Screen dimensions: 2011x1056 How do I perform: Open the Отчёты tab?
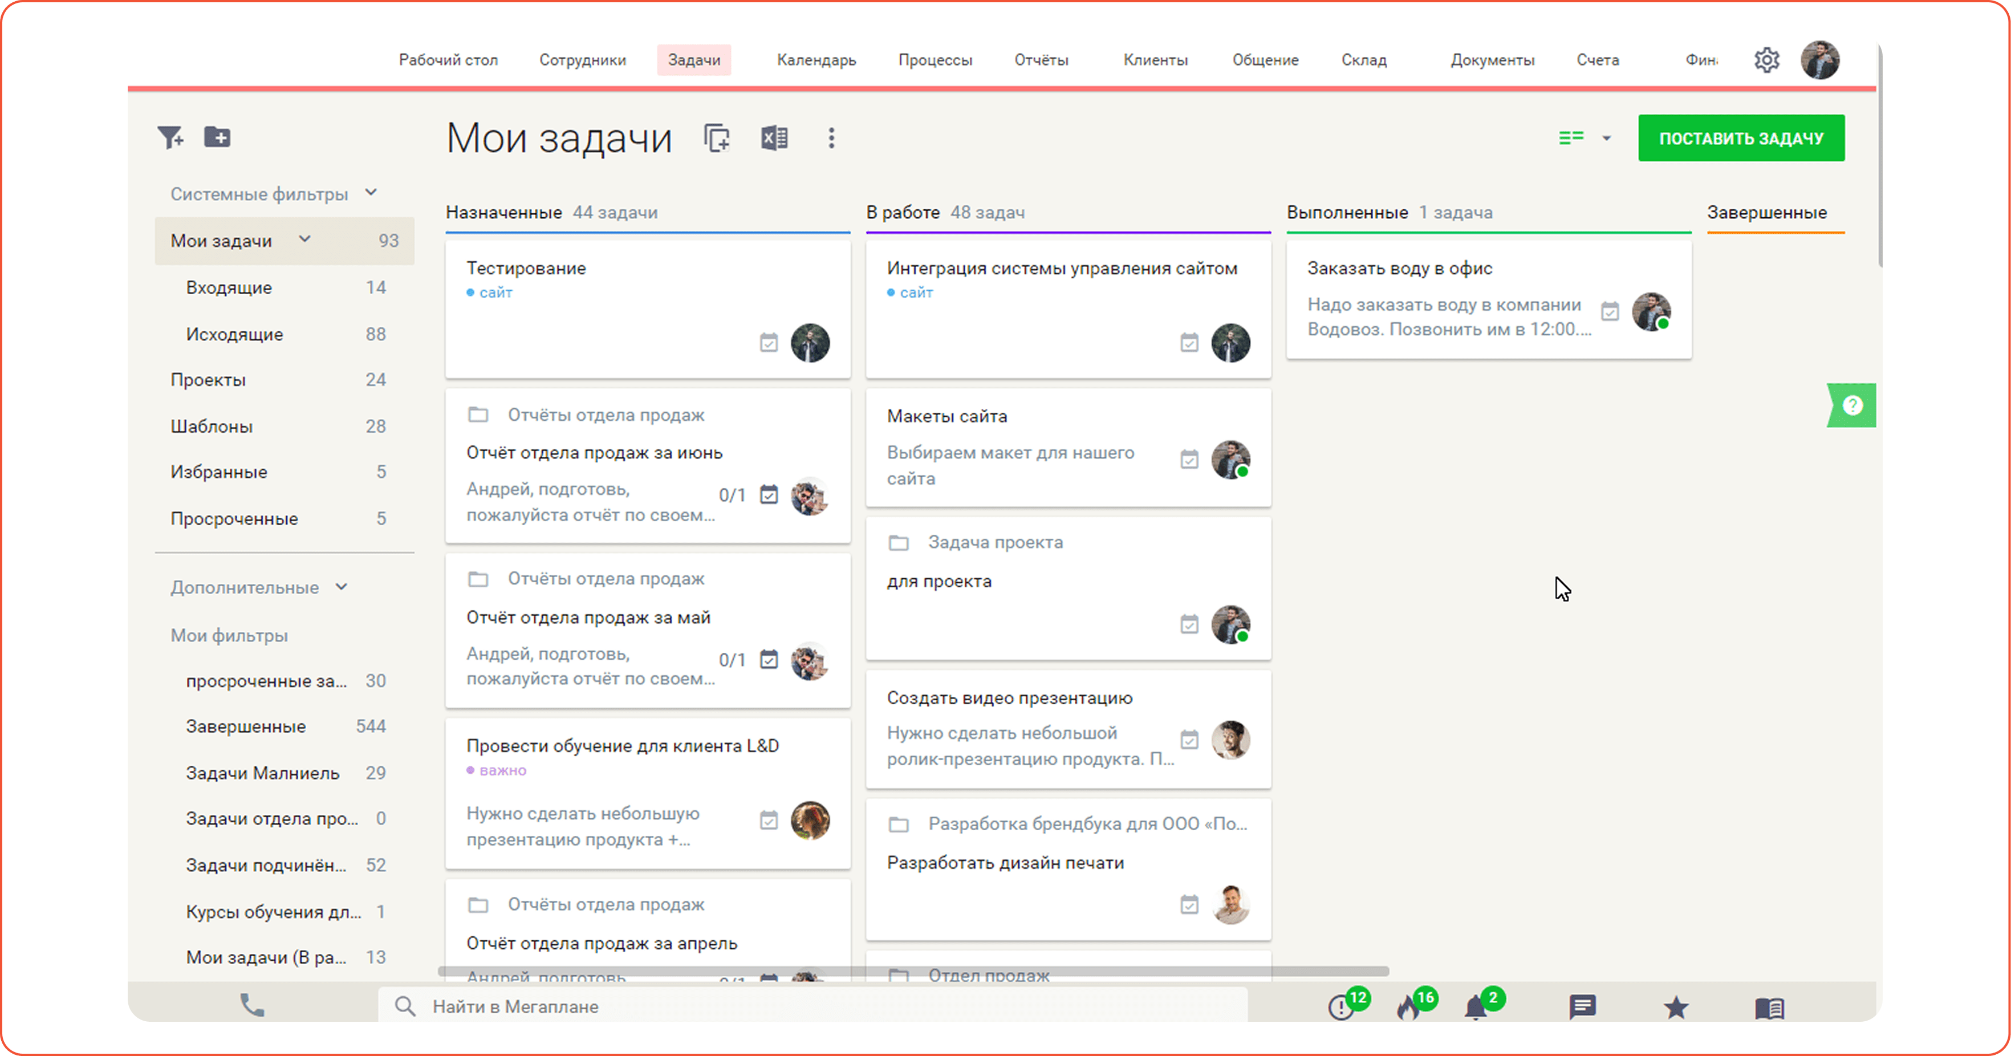[1041, 60]
